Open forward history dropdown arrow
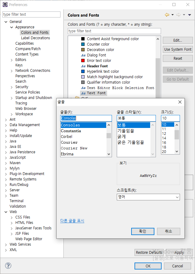 pyautogui.click(x=184, y=15)
